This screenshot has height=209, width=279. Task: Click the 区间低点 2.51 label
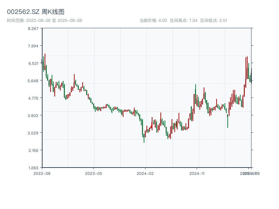coord(213,21)
